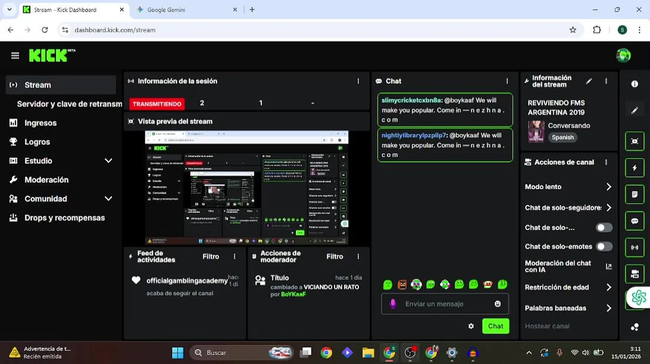Image resolution: width=650 pixels, height=364 pixels.
Task: Open Servidor y clave de retransmisión
Action: (69, 104)
